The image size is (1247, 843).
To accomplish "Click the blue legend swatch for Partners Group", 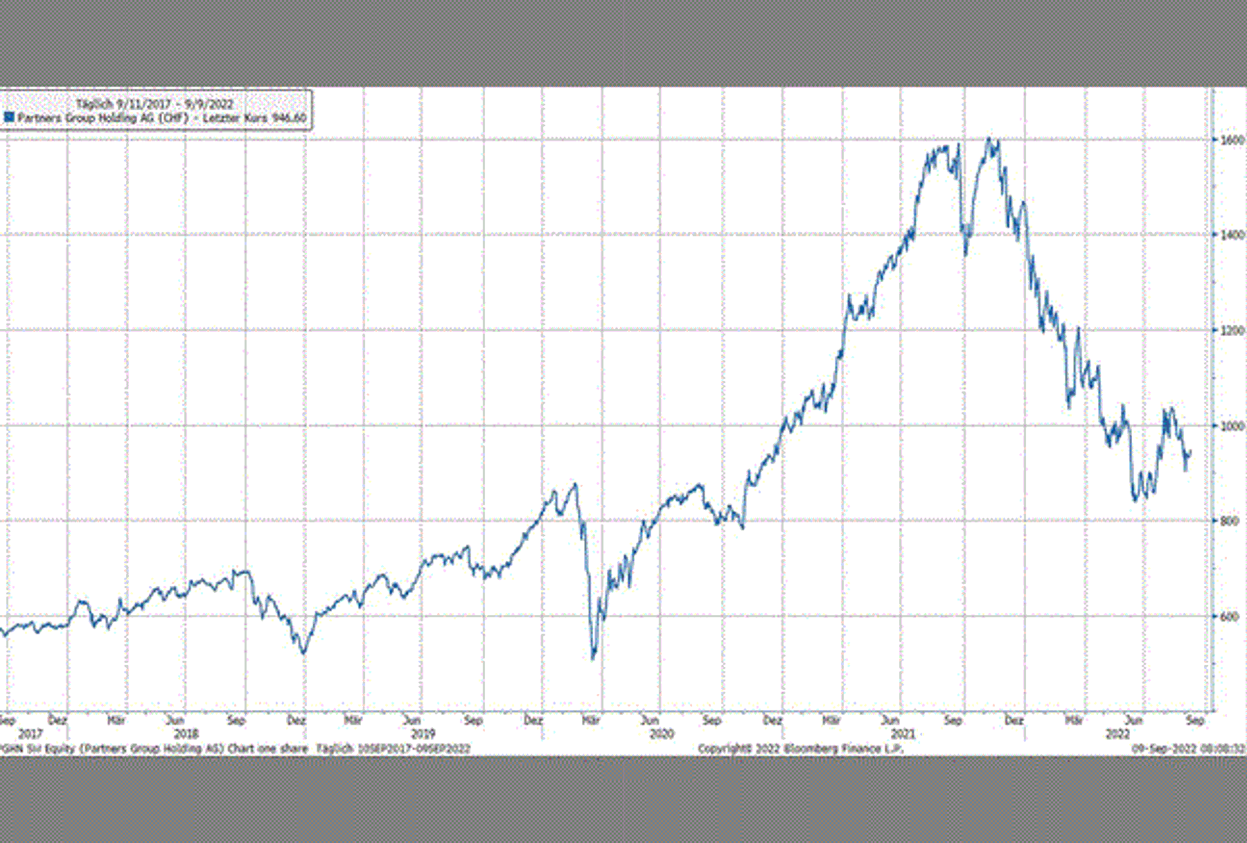I will point(9,118).
